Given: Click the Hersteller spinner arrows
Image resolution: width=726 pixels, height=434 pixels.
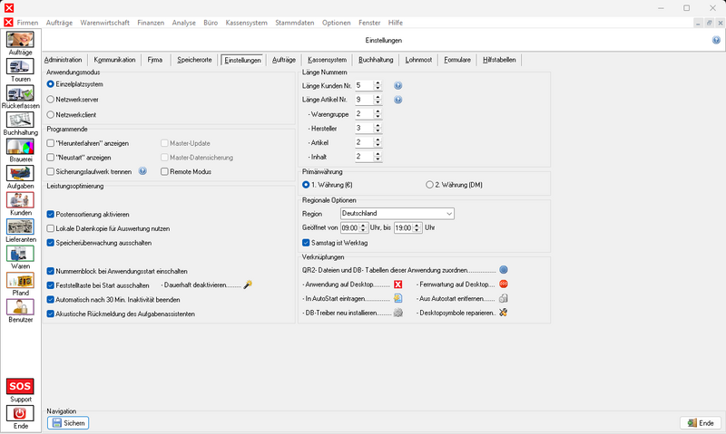Looking at the screenshot, I should 378,128.
